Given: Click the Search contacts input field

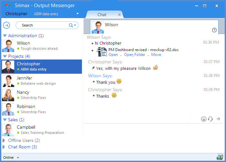Looking at the screenshot, I should [x=42, y=25].
